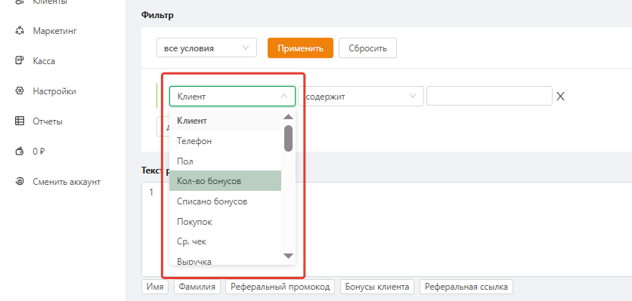Choose Списано бонусов option

click(225, 201)
